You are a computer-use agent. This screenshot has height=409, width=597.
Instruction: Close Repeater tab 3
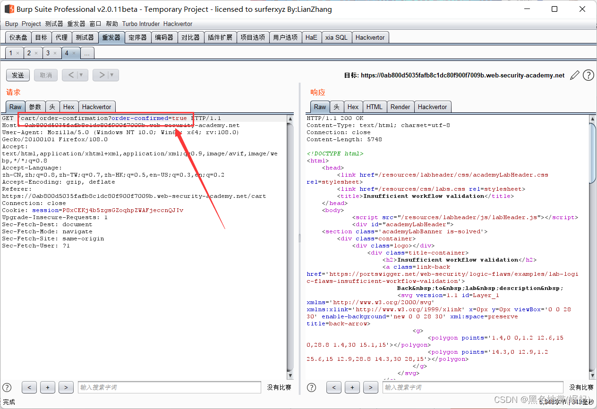[x=55, y=53]
